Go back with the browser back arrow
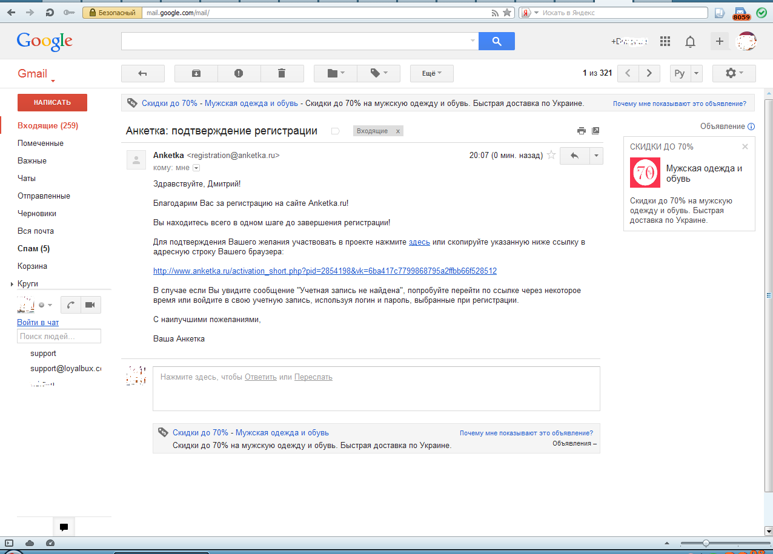773x554 pixels. point(12,12)
